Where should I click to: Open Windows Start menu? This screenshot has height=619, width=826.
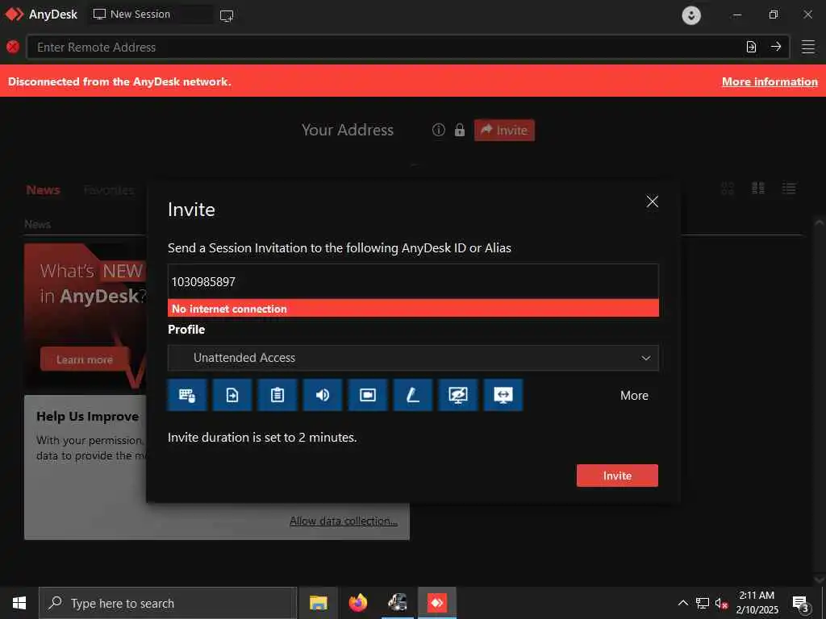[x=19, y=603]
